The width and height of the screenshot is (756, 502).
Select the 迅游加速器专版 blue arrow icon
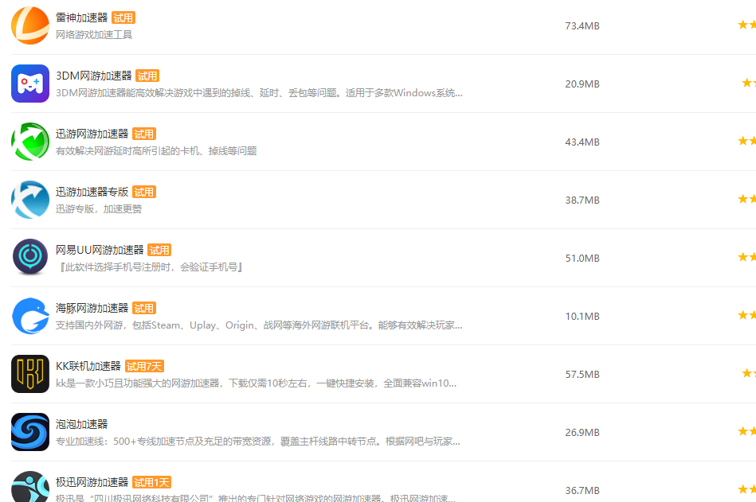(30, 200)
